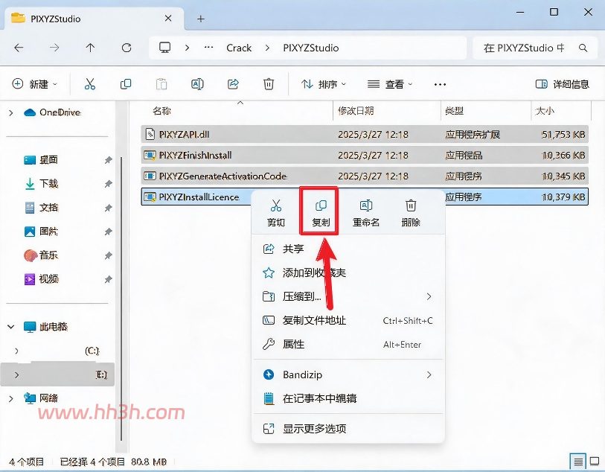Screen dimensions: 605x472
Task: Select the PIXYZAPI.dll file
Action: point(365,134)
